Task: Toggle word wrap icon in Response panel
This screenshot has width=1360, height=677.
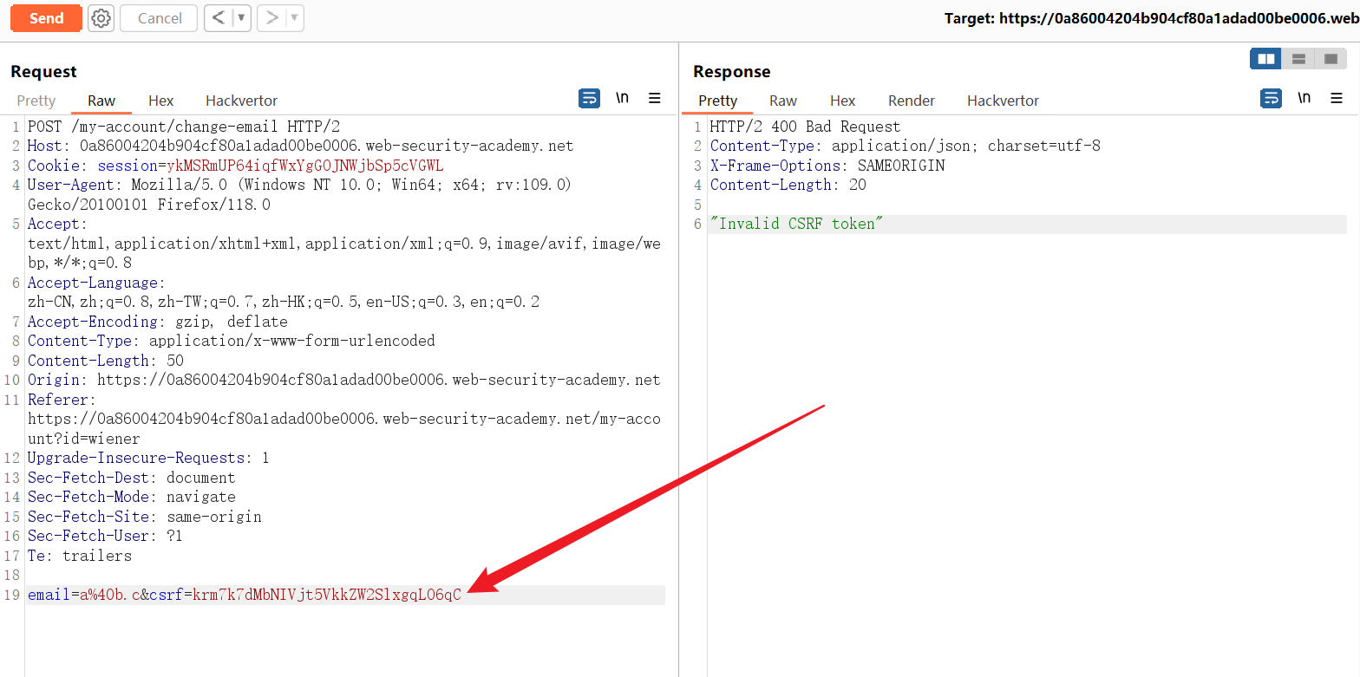Action: 1271,99
